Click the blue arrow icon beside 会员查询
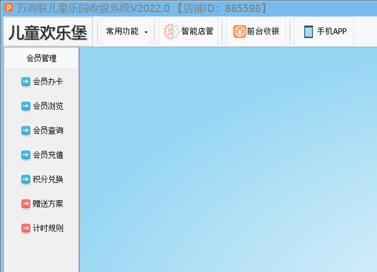 pos(26,130)
